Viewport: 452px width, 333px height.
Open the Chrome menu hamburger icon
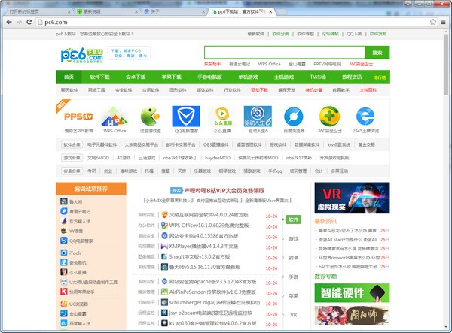(x=444, y=22)
